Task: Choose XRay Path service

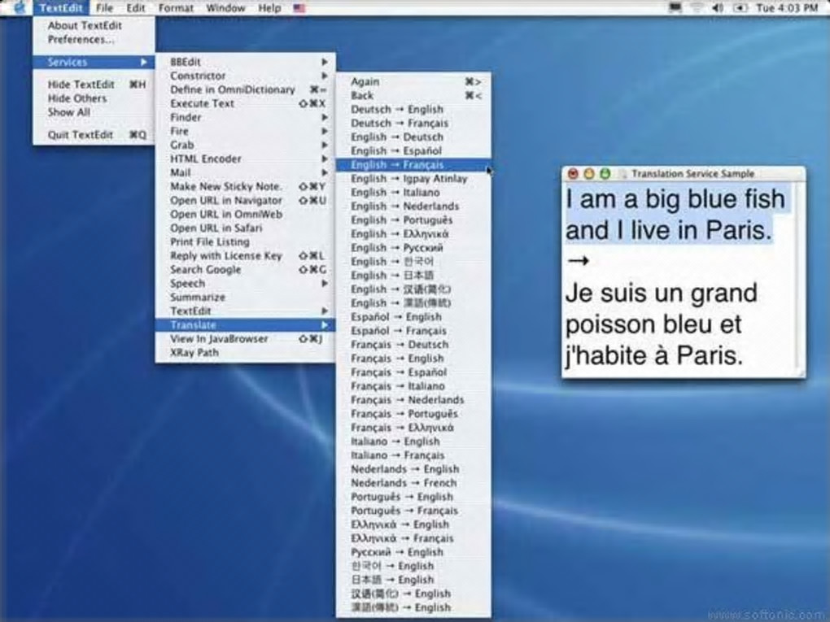Action: point(245,352)
